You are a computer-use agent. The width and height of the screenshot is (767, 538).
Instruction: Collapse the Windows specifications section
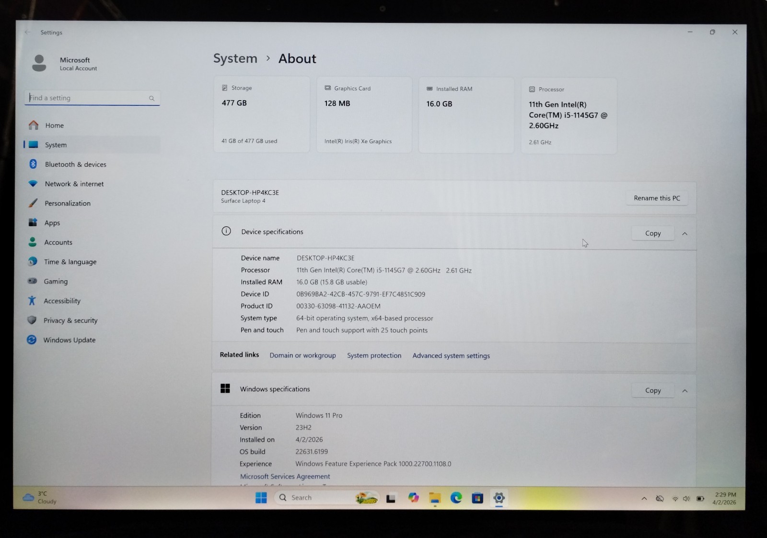click(685, 391)
